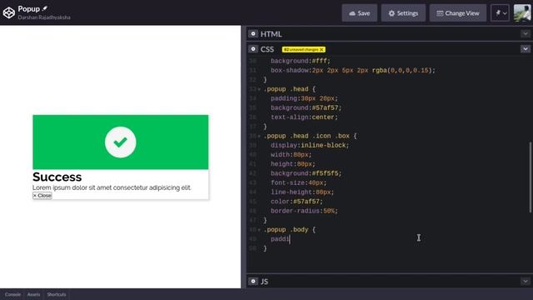This screenshot has width=533, height=300.
Task: Click the 'color:#57af57;' line
Action: pos(296,202)
